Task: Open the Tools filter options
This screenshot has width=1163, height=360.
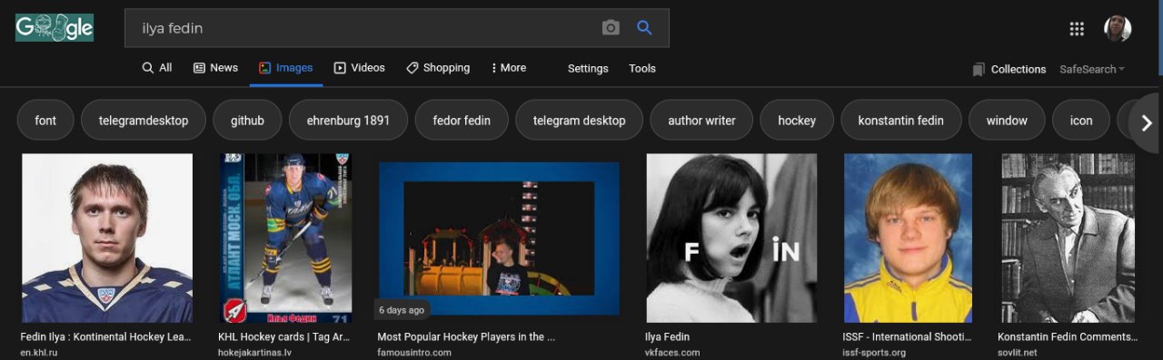Action: tap(642, 69)
